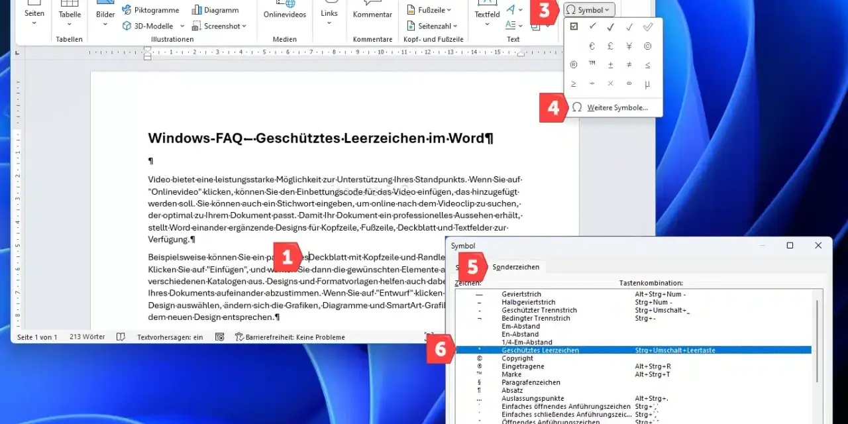
Task: Insert the Euro sign symbol
Action: 592,46
